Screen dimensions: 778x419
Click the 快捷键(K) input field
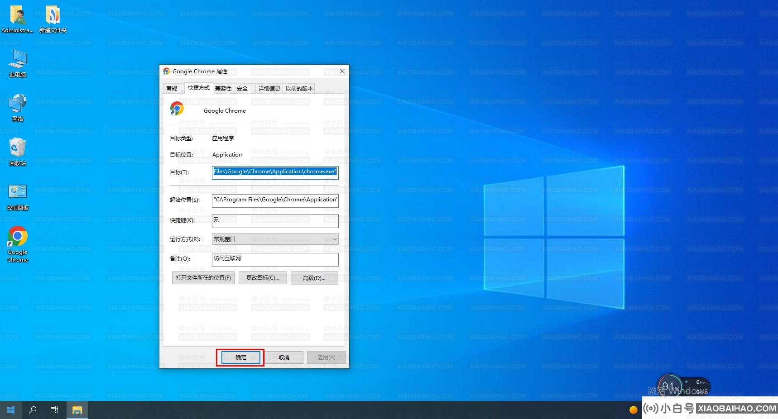pos(275,221)
